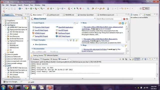Click the new project icon in Create Projects header

pos(75,23)
